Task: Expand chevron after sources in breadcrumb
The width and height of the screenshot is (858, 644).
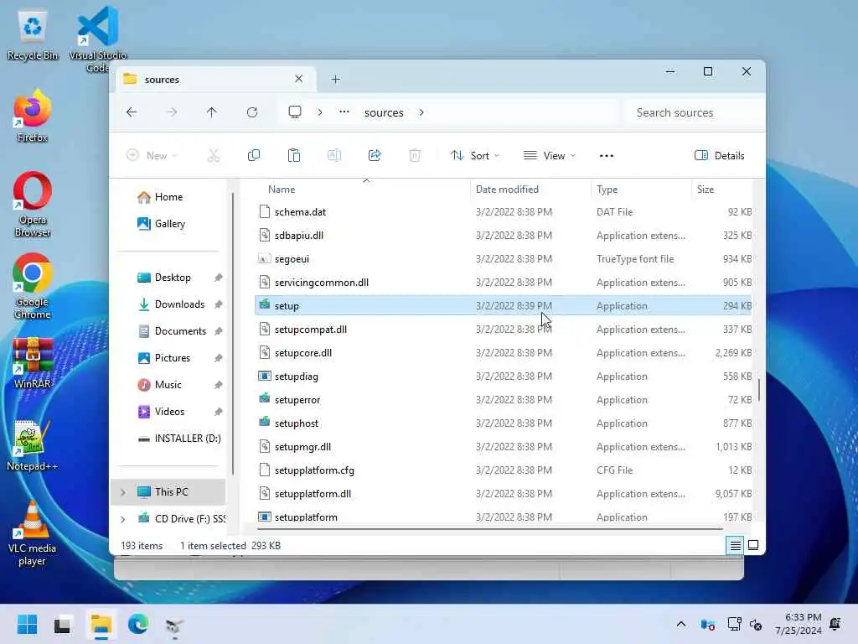Action: [x=421, y=112]
